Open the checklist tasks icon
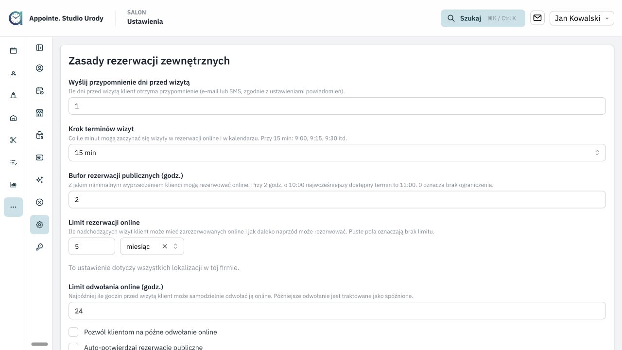The width and height of the screenshot is (622, 350). [x=13, y=162]
